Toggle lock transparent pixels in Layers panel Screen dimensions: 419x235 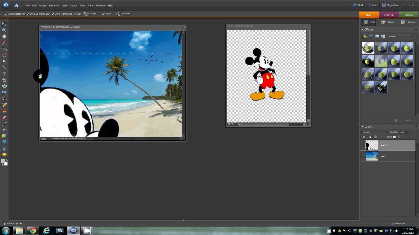pos(394,137)
